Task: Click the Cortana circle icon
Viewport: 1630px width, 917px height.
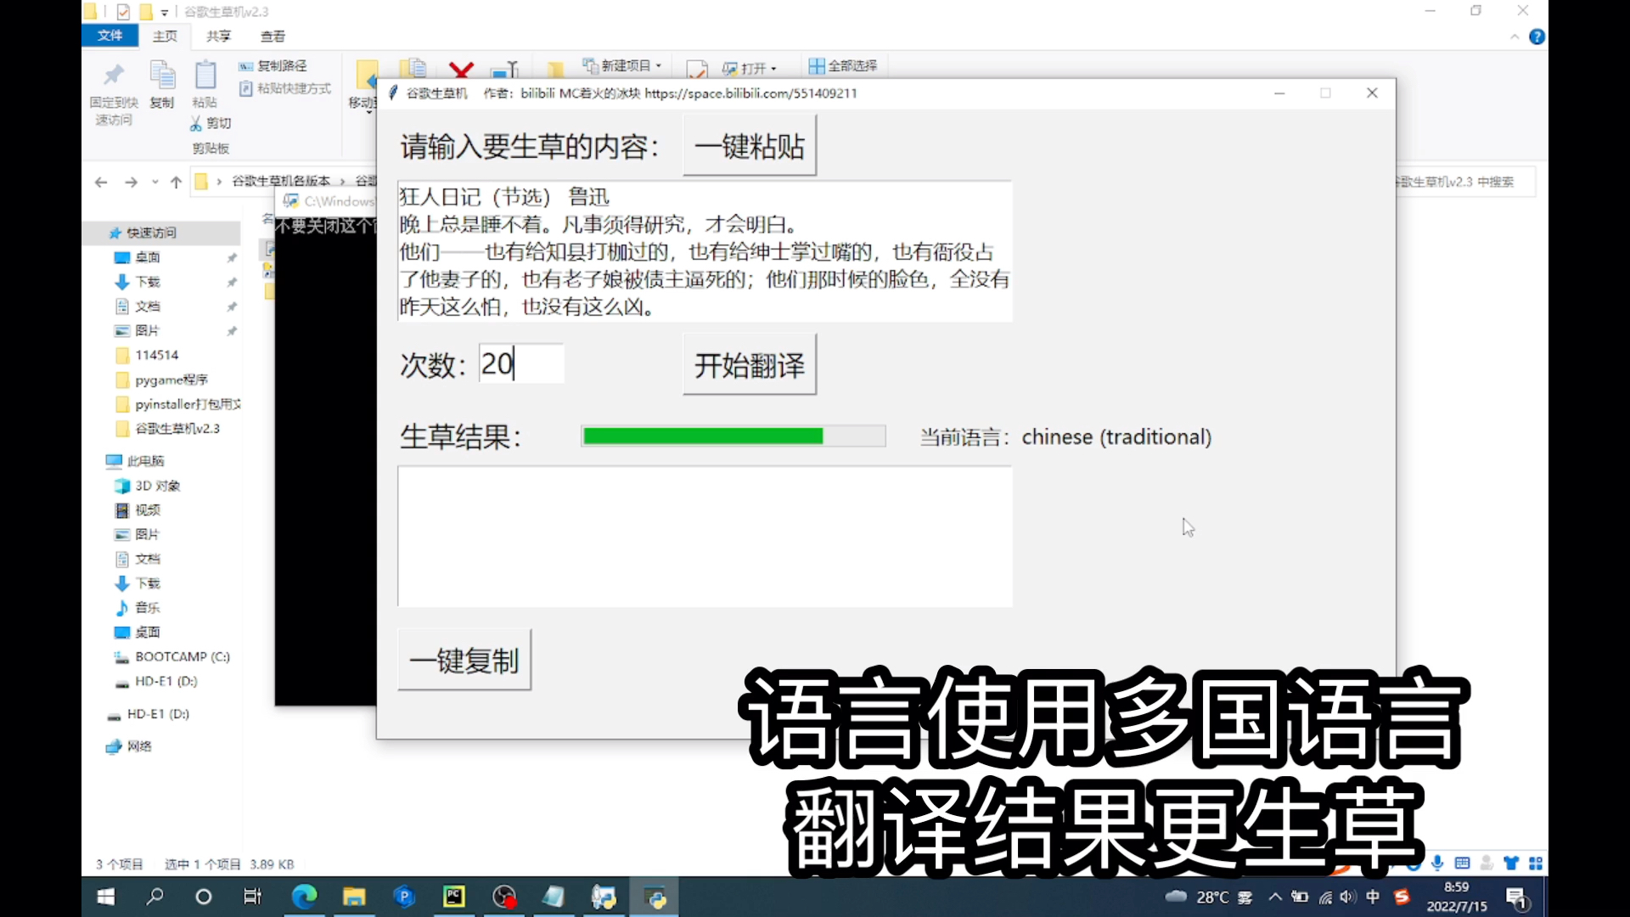Action: pyautogui.click(x=204, y=897)
